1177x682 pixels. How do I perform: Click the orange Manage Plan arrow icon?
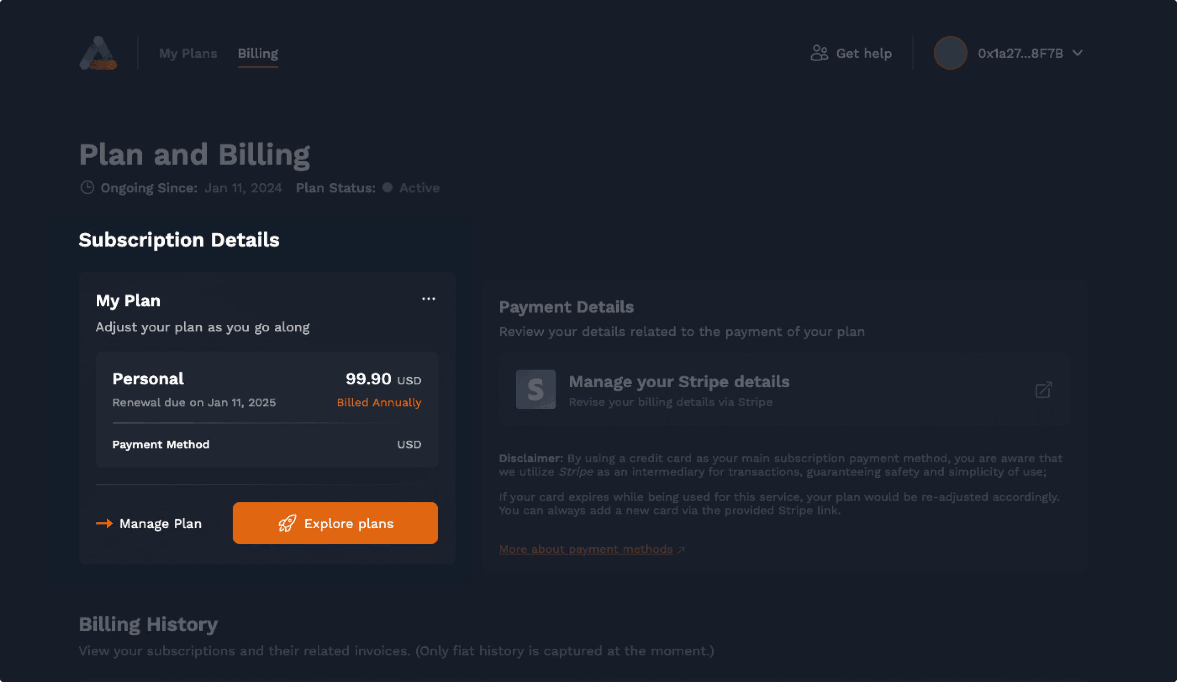[x=104, y=524]
